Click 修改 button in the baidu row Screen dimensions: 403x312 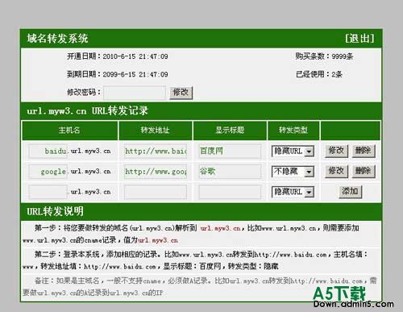tap(336, 151)
